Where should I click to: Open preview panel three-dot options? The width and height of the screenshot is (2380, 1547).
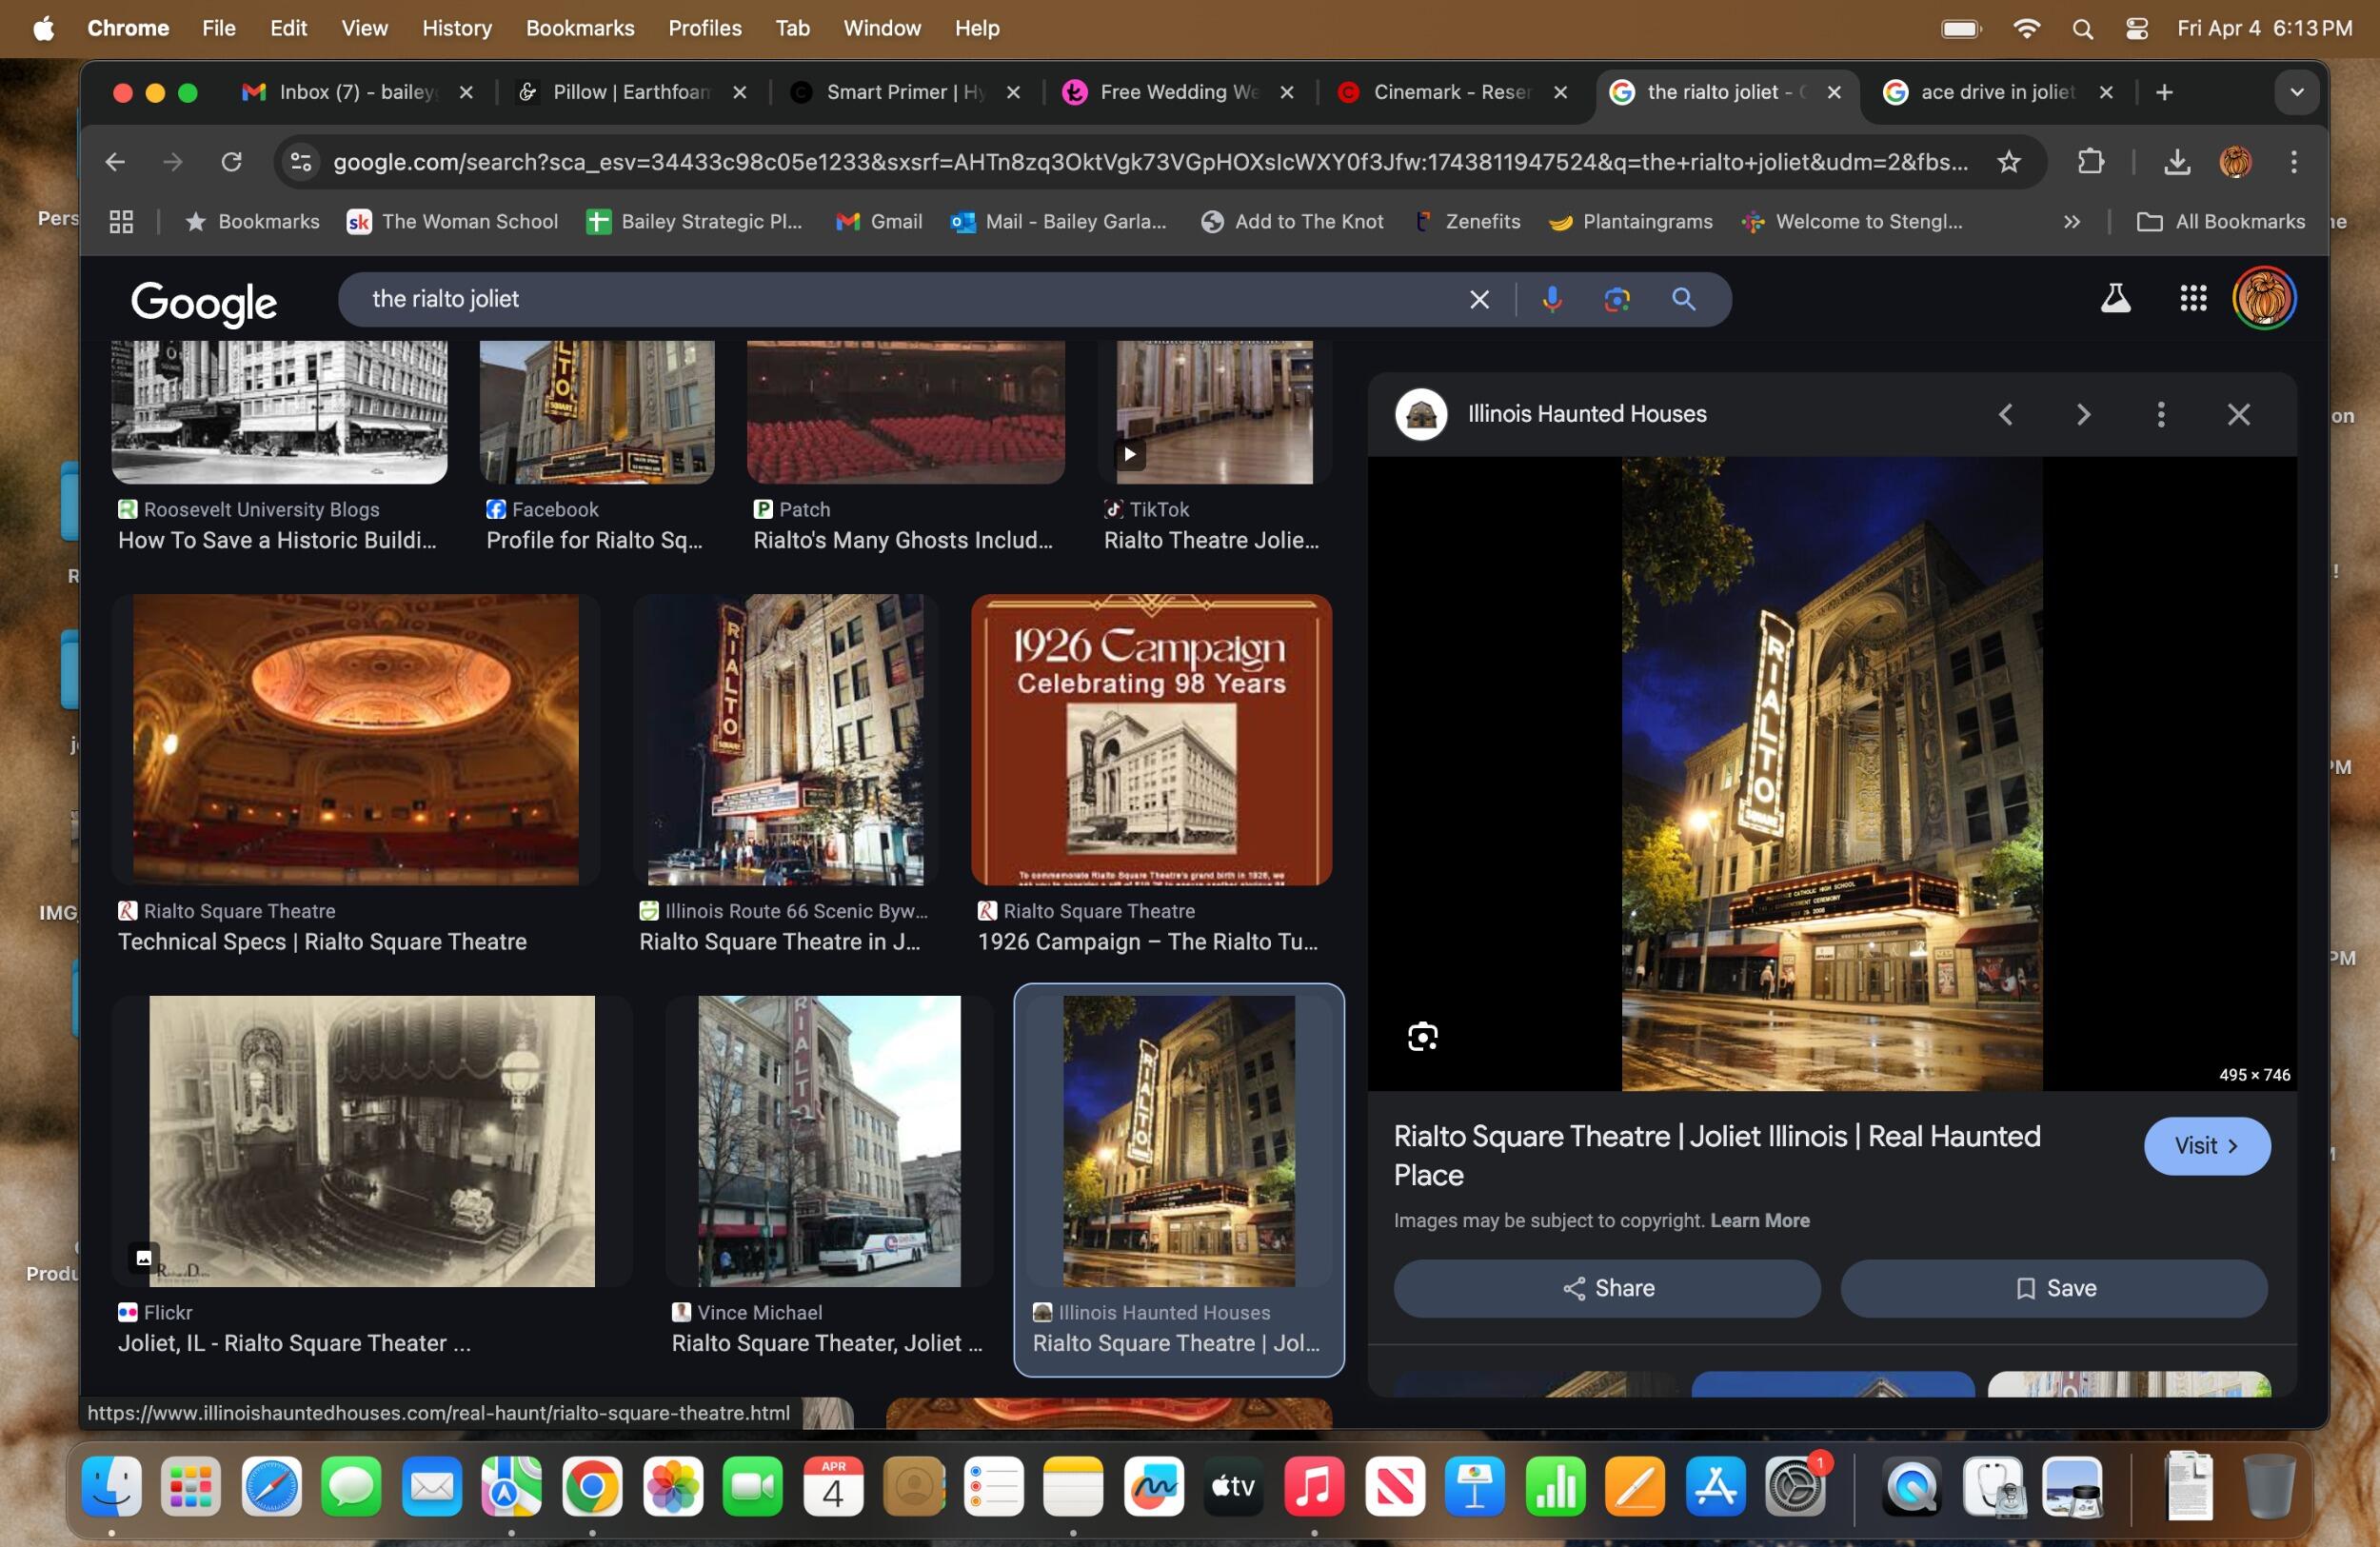2161,414
